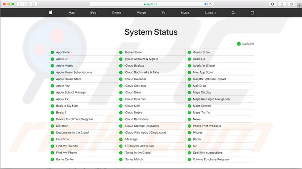The width and height of the screenshot is (302, 169).
Task: Select the Find My iPhone row
Action: [83, 153]
